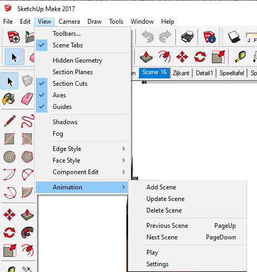Open the Help menu
The width and height of the screenshot is (257, 272).
click(x=167, y=22)
